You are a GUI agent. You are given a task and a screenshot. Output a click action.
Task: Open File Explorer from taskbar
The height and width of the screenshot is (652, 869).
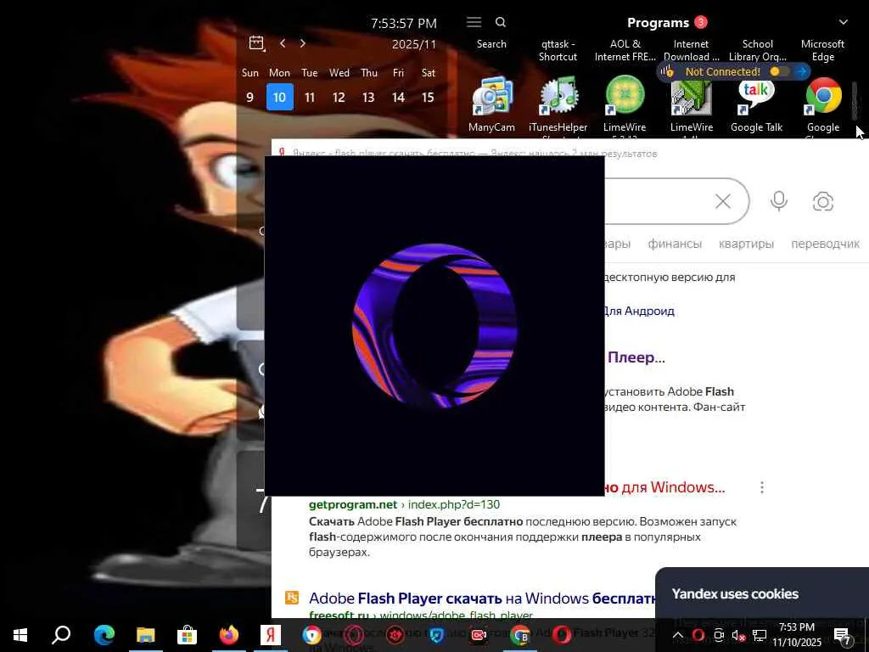tap(146, 635)
